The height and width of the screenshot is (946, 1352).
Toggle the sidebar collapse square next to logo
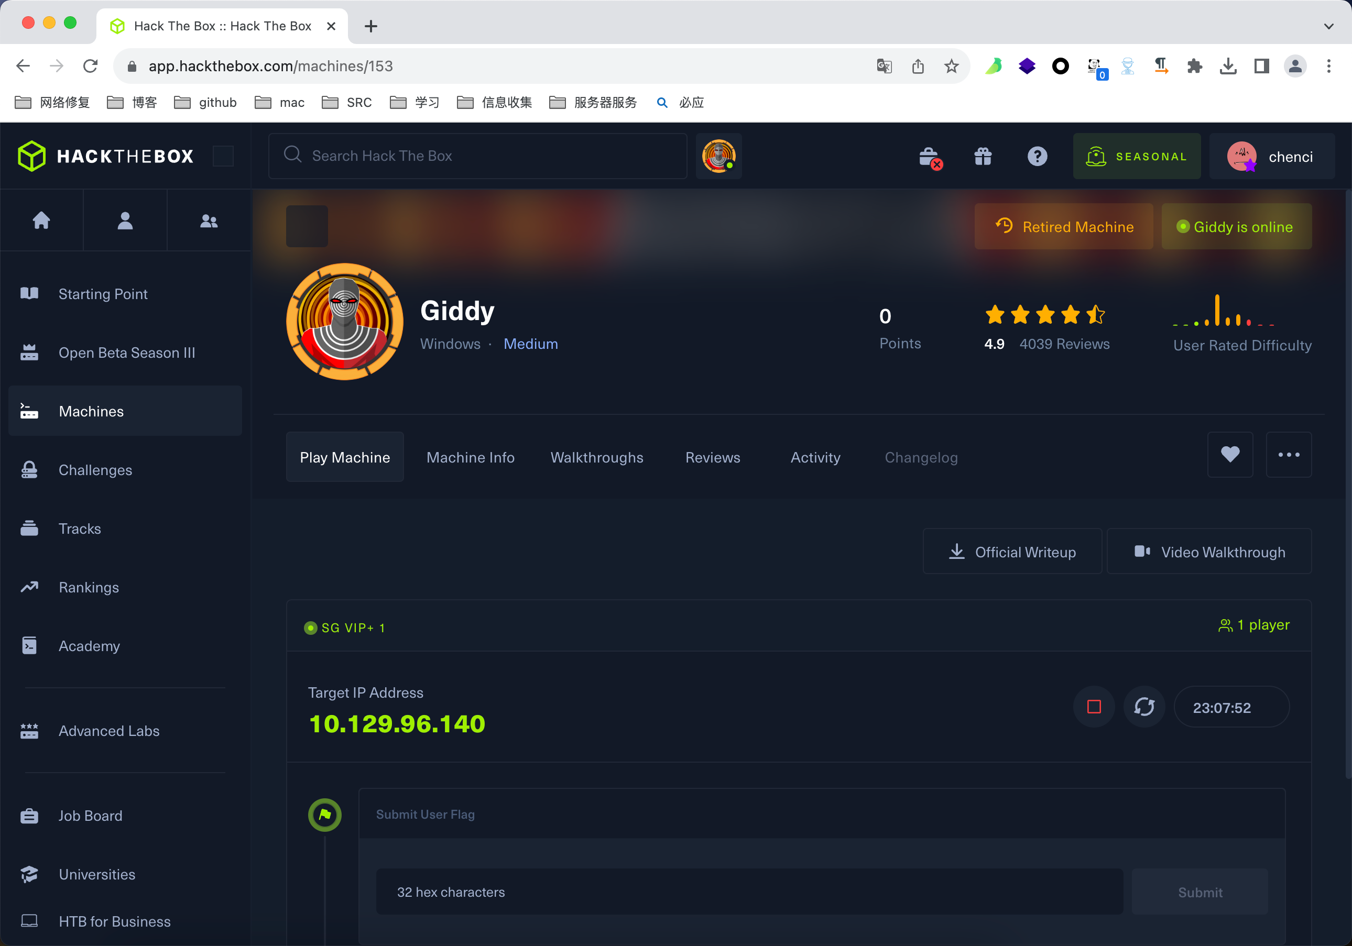pos(223,156)
